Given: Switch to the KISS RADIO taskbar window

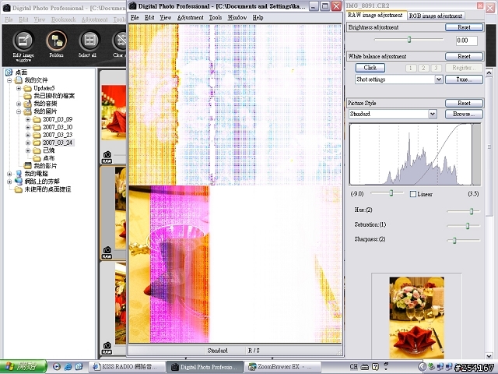Looking at the screenshot, I should (x=128, y=367).
